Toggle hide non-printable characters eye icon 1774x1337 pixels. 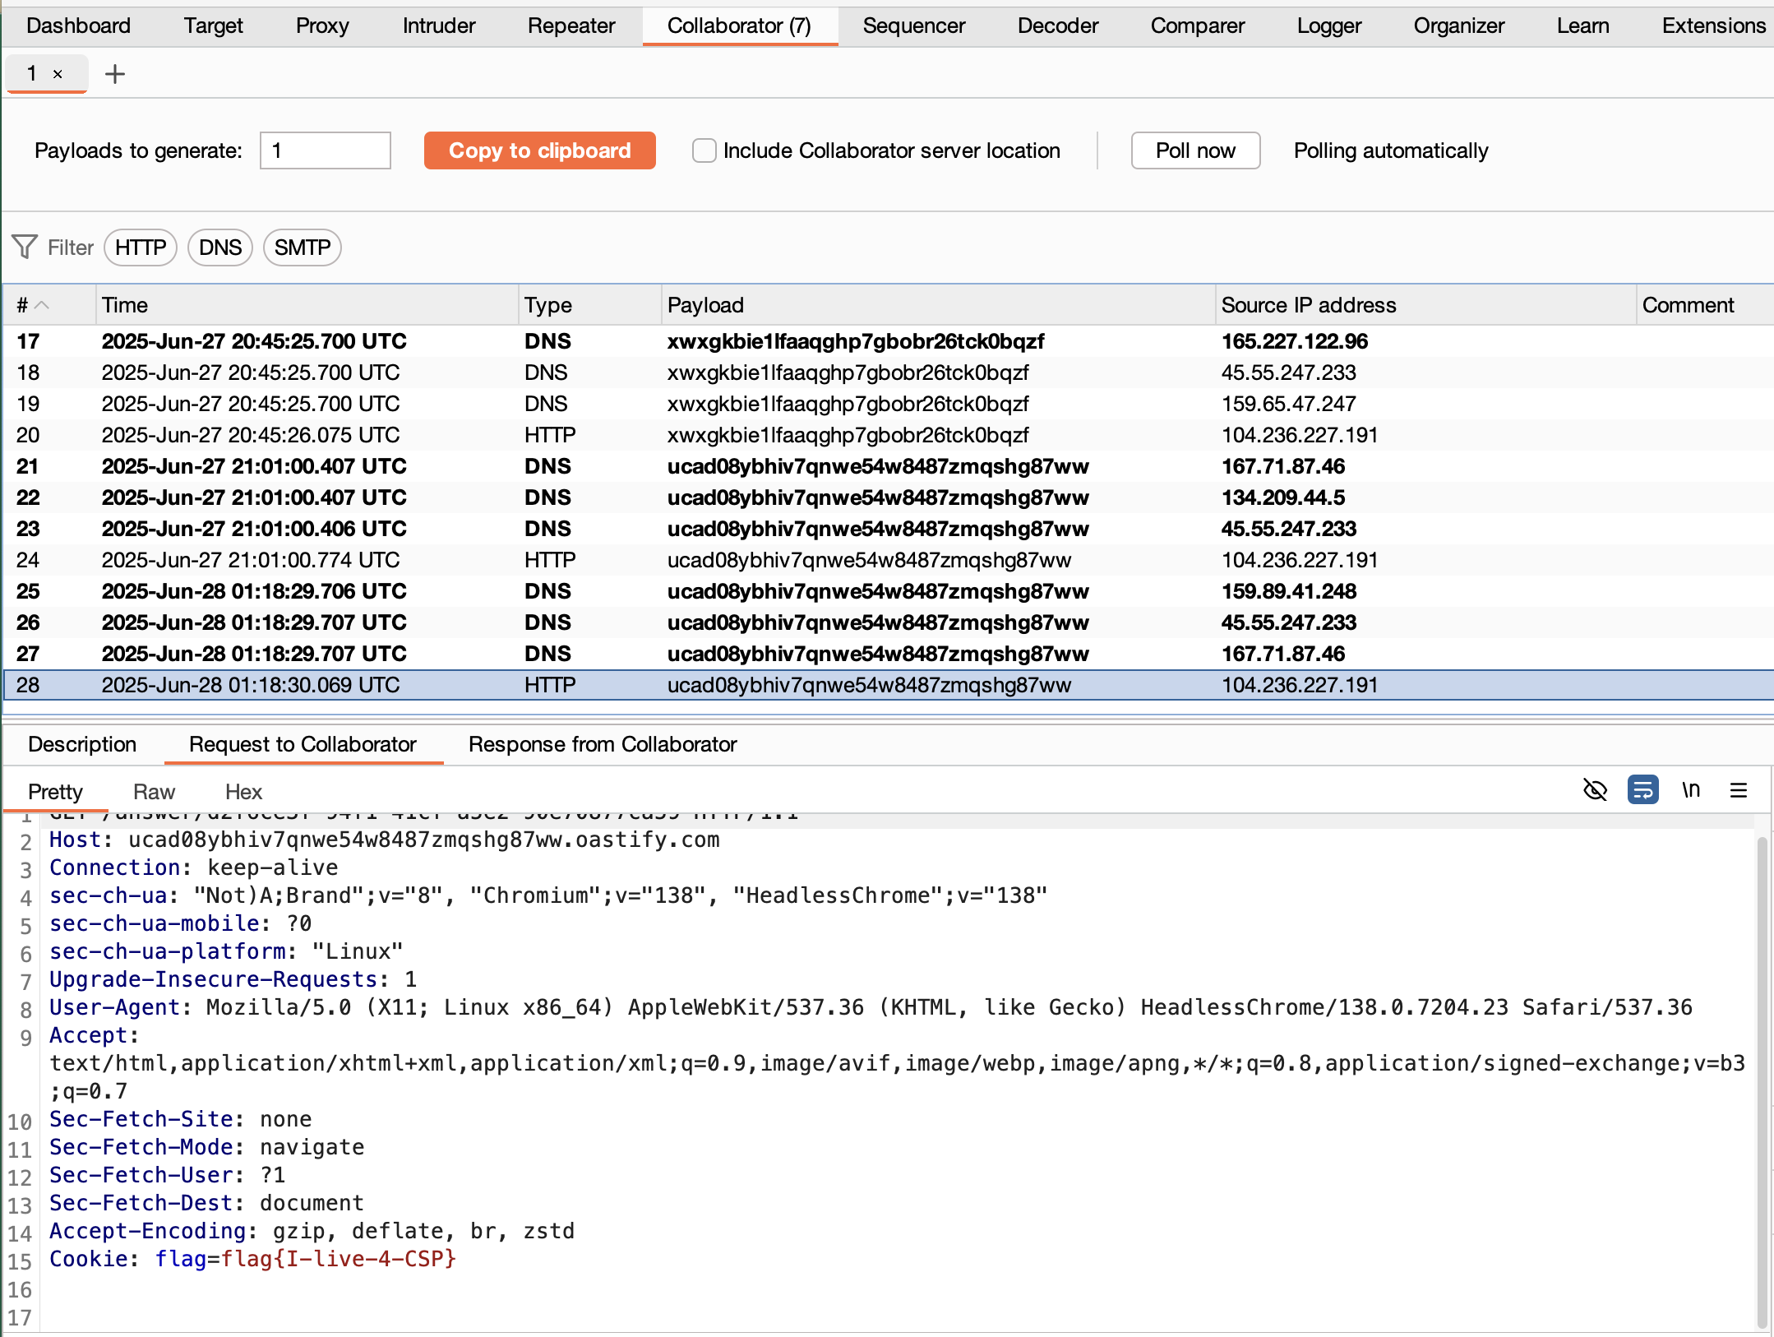pos(1595,790)
